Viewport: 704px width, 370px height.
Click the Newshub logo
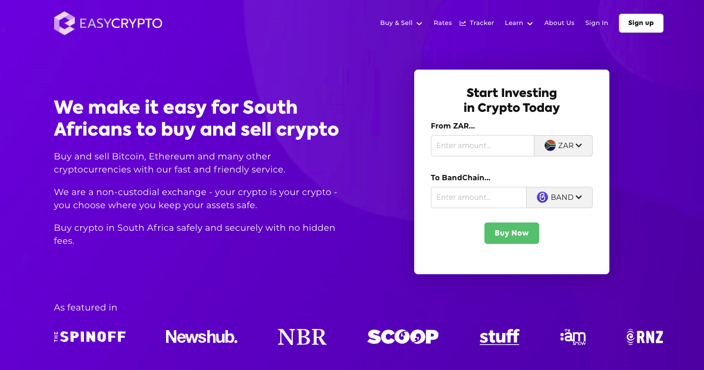coord(201,336)
